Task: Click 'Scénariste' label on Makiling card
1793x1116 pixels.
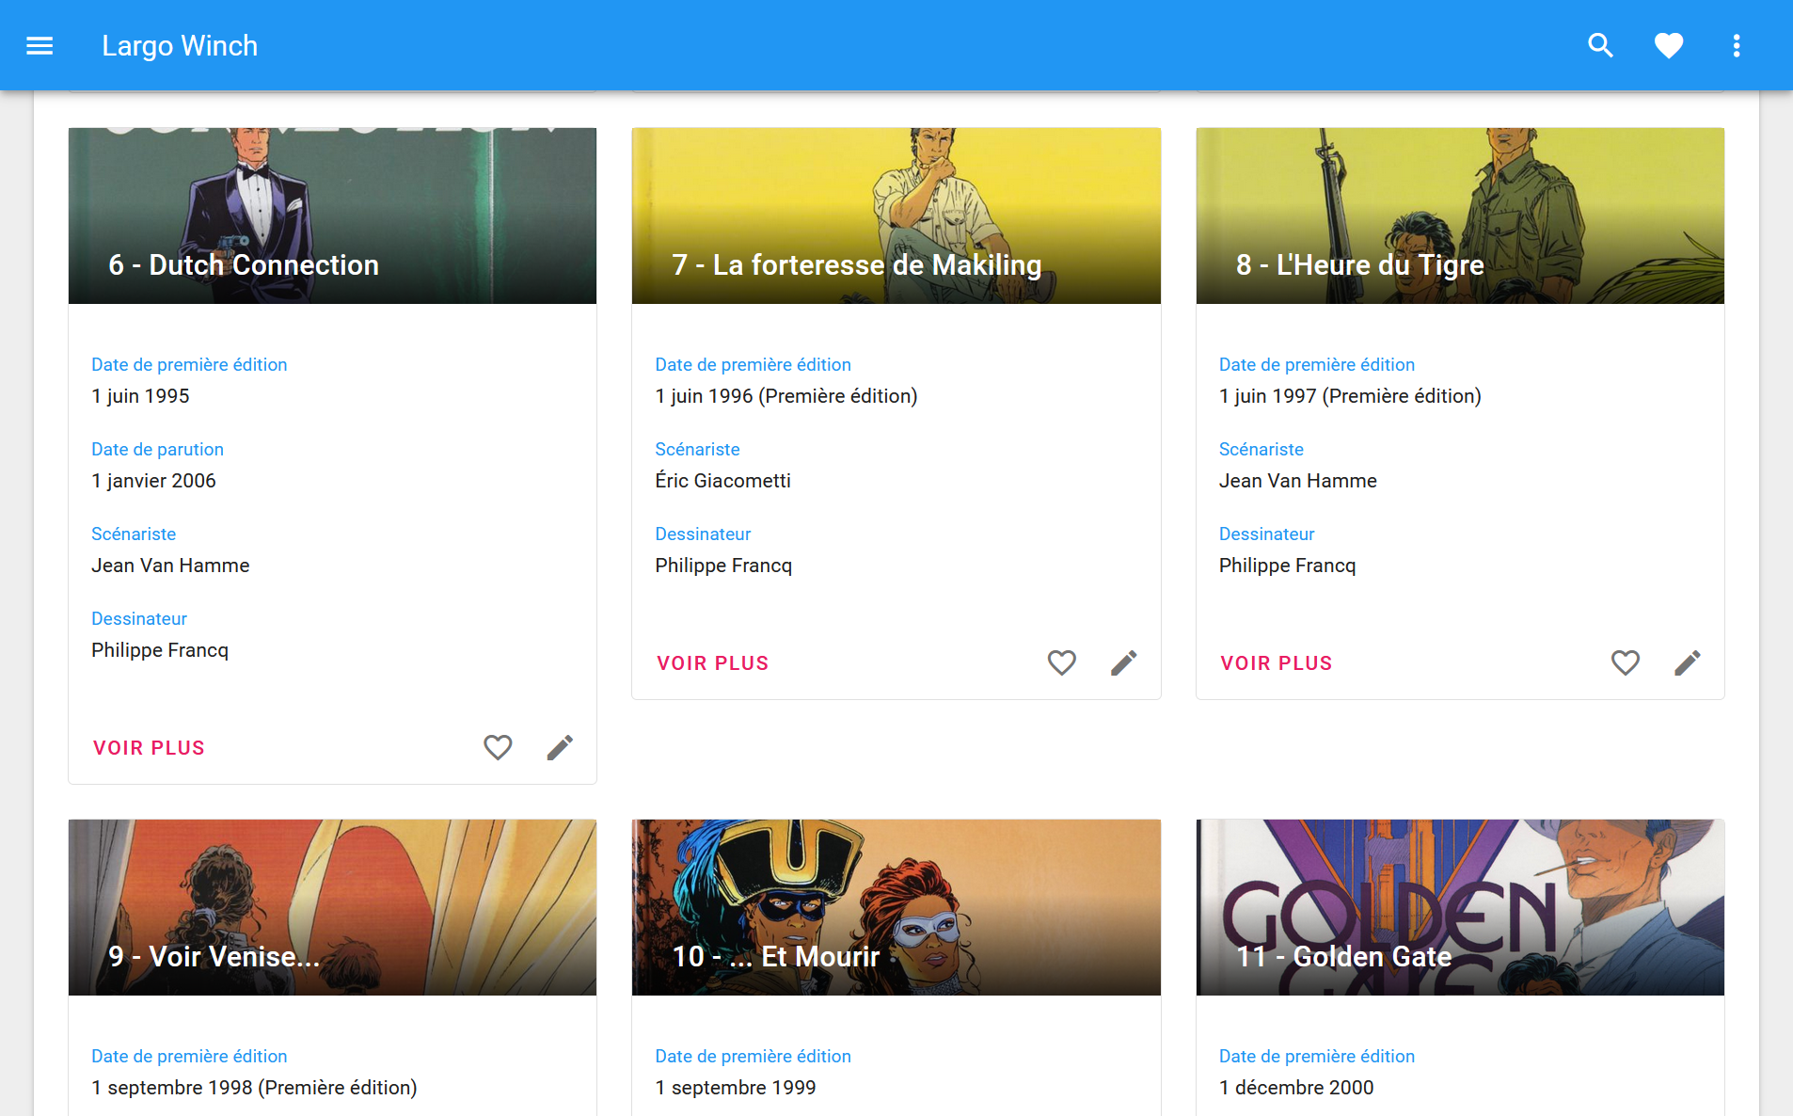Action: [x=697, y=449]
